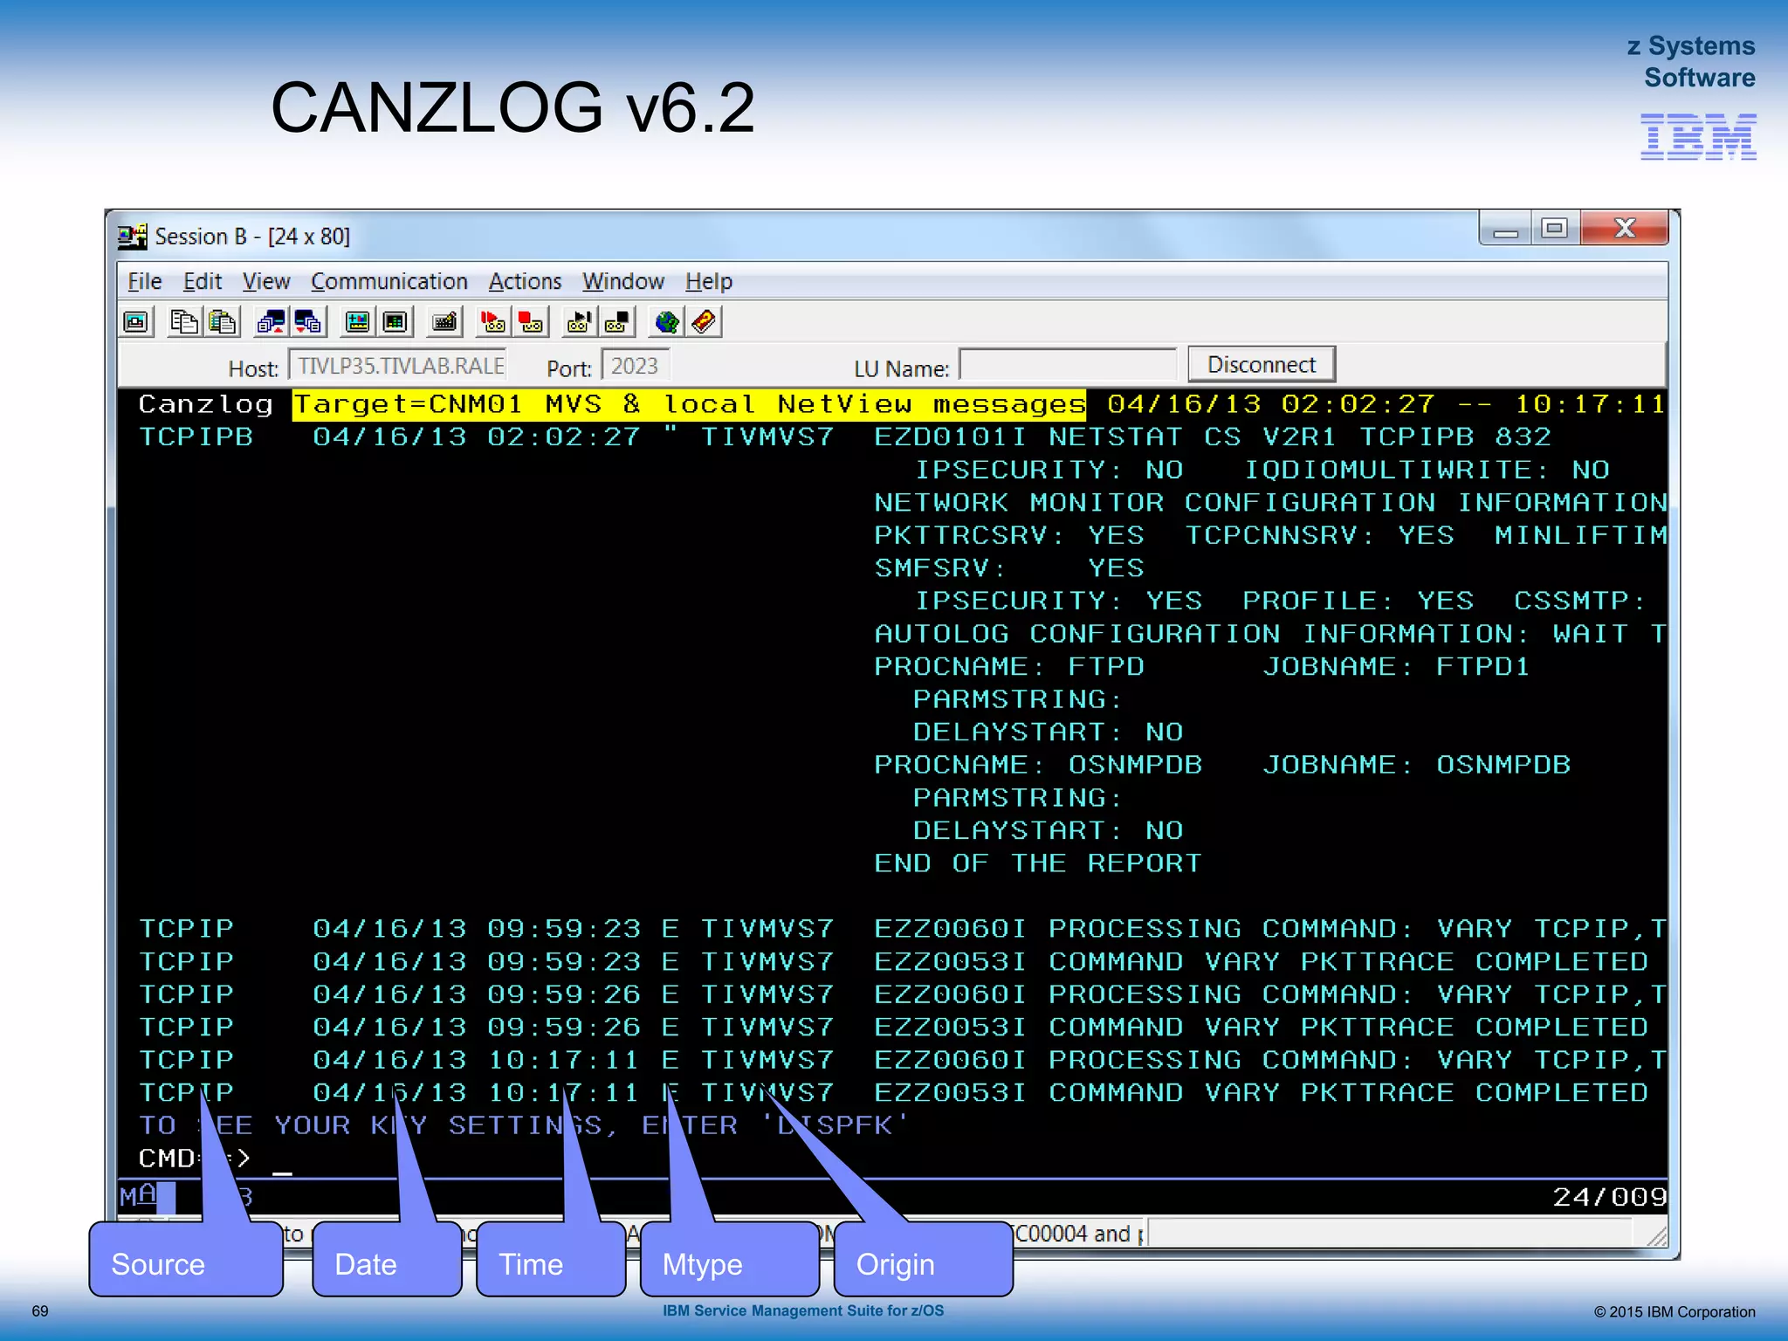The image size is (1788, 1341).
Task: Open the File menu
Action: pyautogui.click(x=145, y=281)
